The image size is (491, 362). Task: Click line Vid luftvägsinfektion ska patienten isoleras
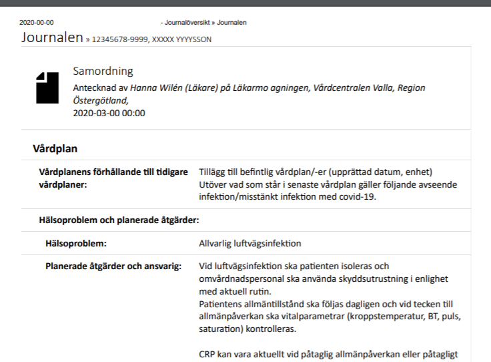pos(294,266)
